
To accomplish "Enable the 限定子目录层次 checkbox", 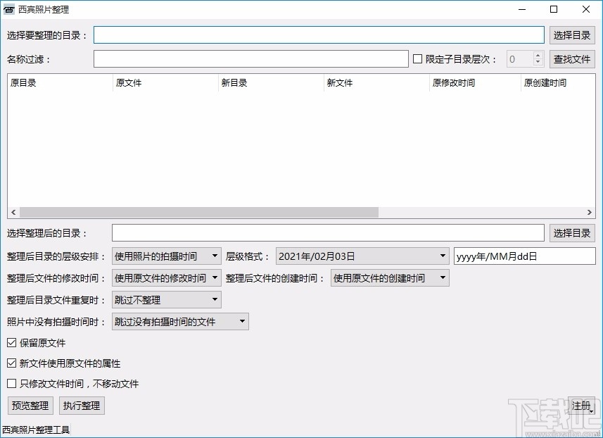I will click(x=417, y=59).
